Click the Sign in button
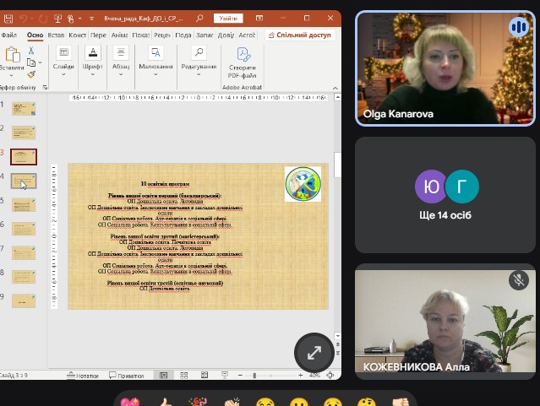540x406 pixels. click(227, 18)
